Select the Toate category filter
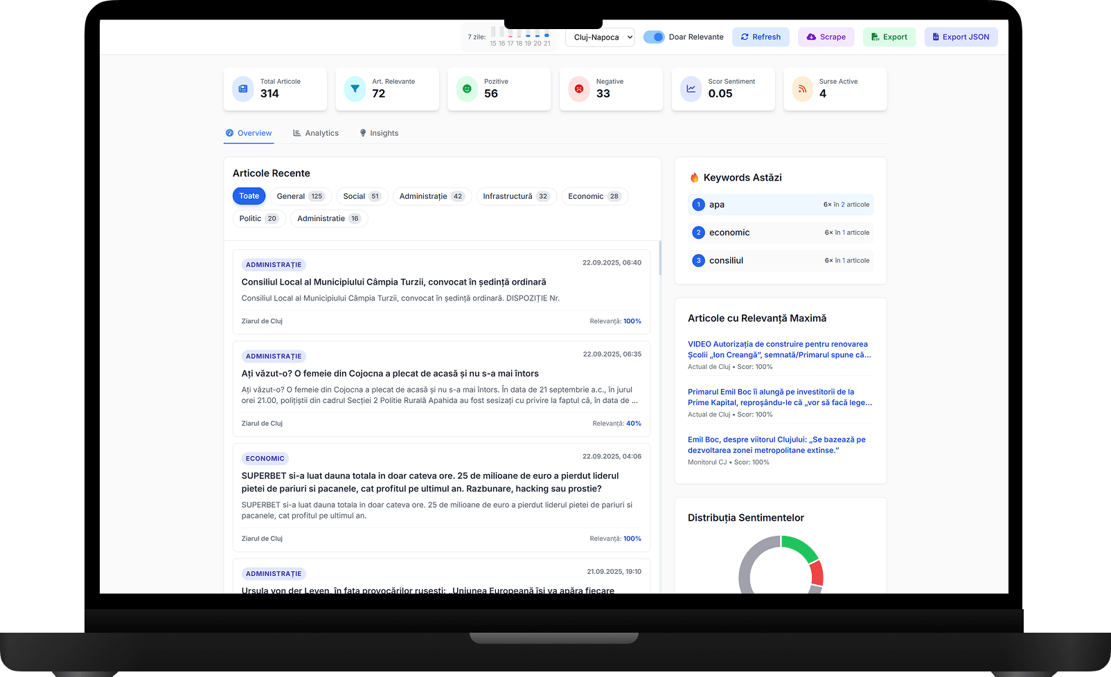The height and width of the screenshot is (677, 1111). (x=249, y=196)
